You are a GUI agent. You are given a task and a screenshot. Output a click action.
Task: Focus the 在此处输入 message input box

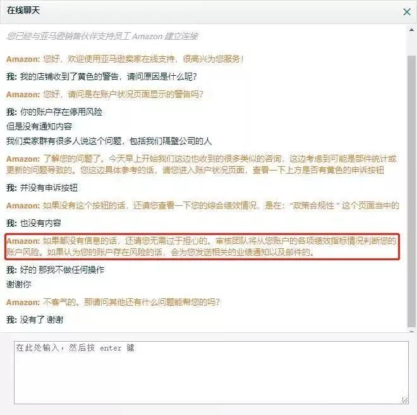211,373
